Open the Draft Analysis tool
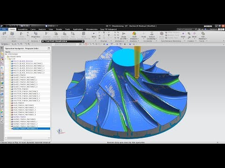Image resolution: width=225 pixels, height=168 pixels. point(134,35)
